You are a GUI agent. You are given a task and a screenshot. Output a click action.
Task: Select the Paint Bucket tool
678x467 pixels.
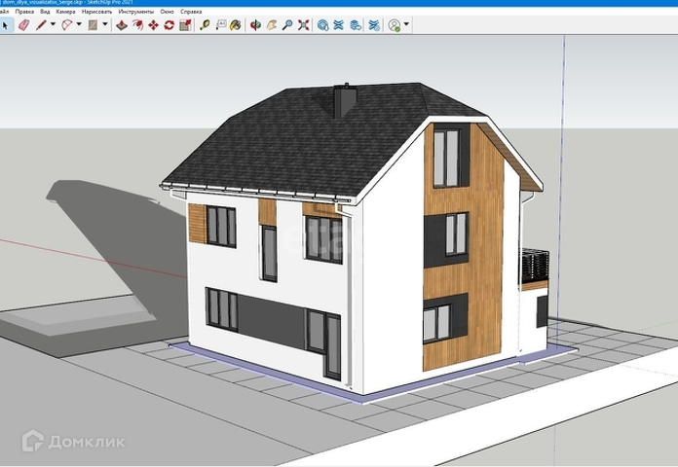pos(236,24)
